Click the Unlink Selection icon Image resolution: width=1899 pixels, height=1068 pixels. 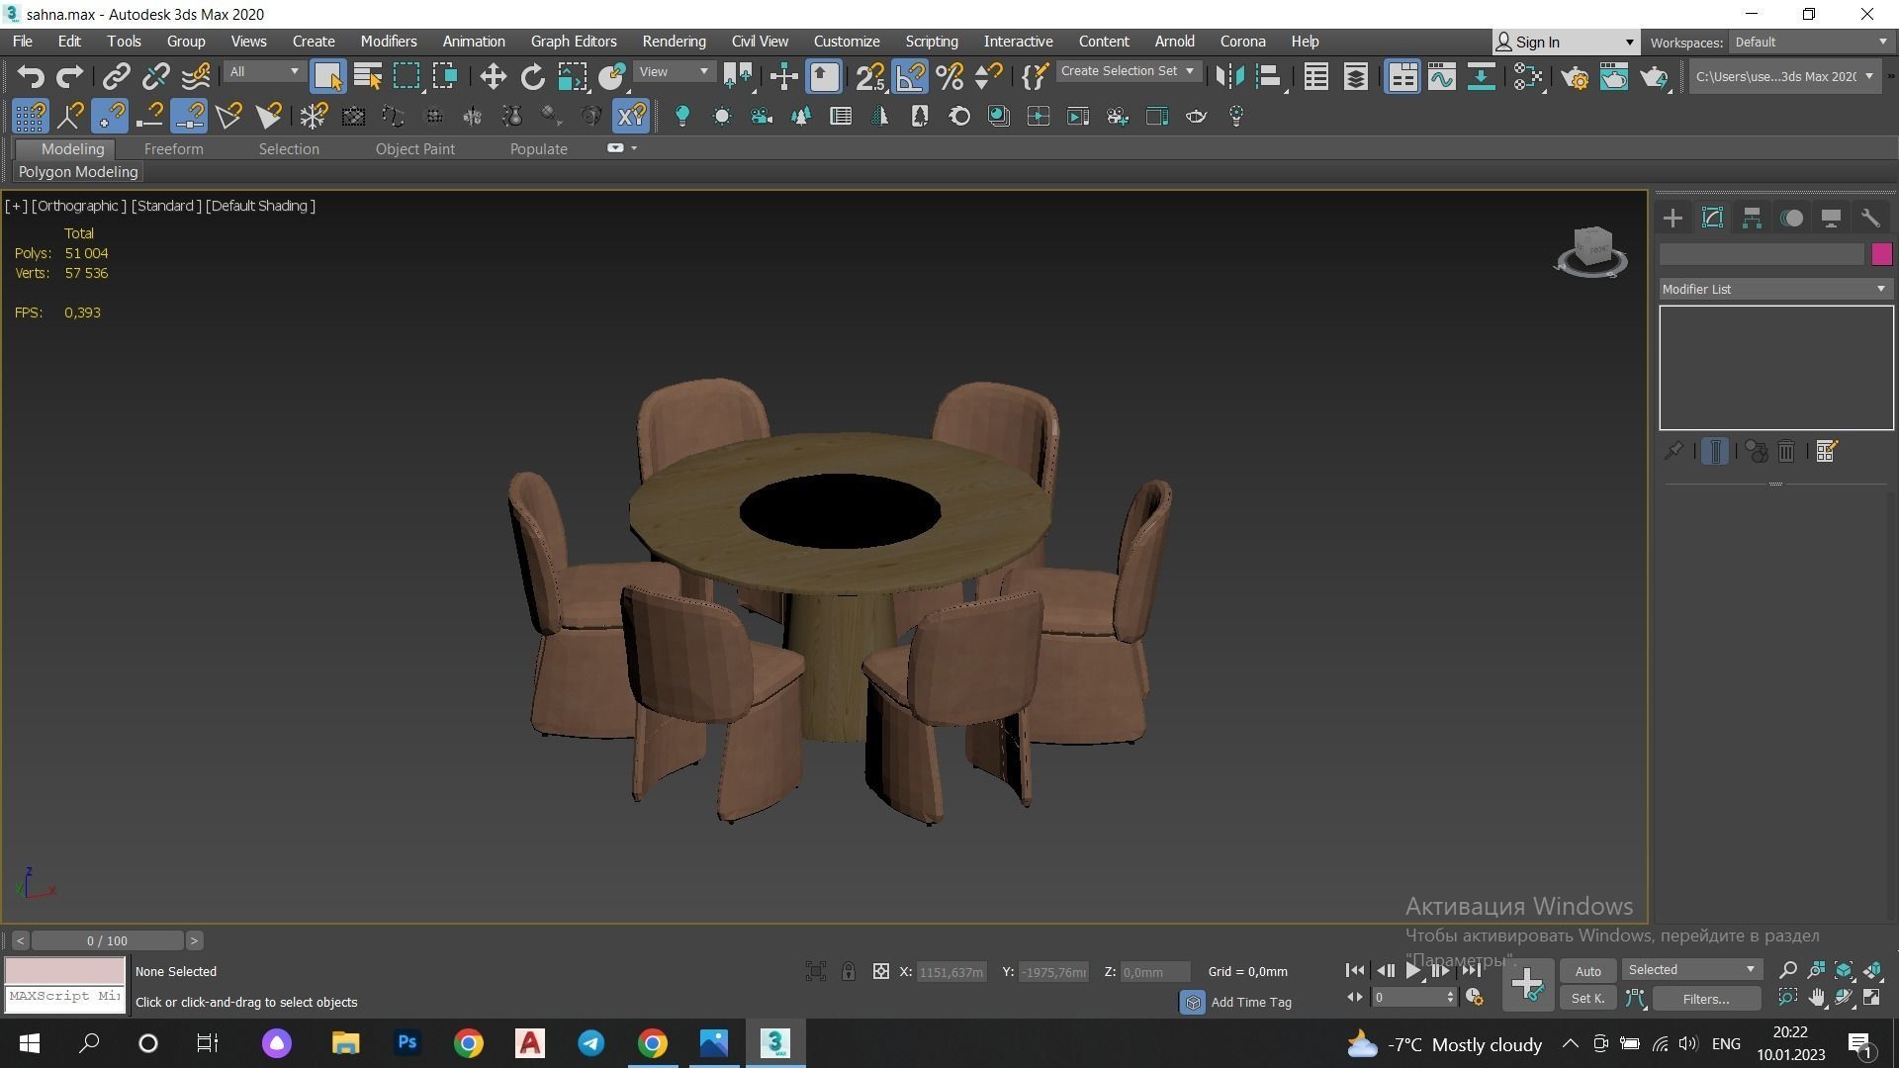pyautogui.click(x=155, y=76)
